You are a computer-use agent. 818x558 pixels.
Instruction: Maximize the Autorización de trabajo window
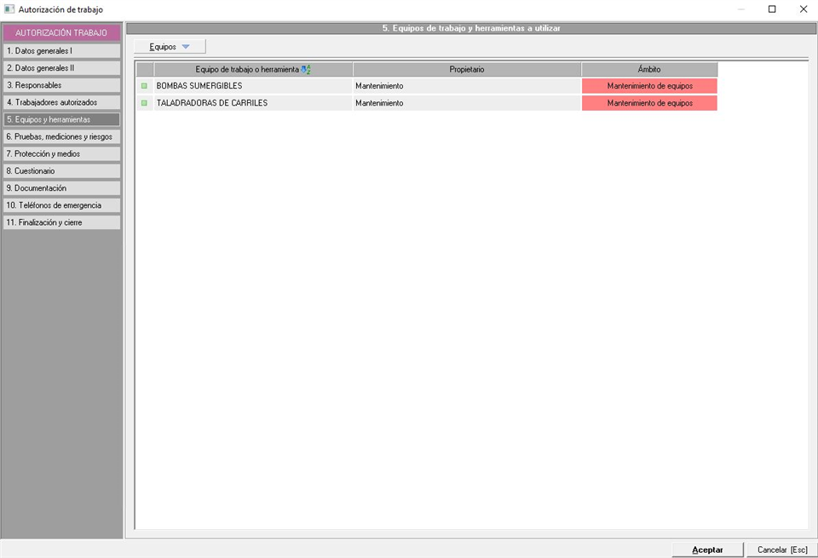[x=772, y=9]
